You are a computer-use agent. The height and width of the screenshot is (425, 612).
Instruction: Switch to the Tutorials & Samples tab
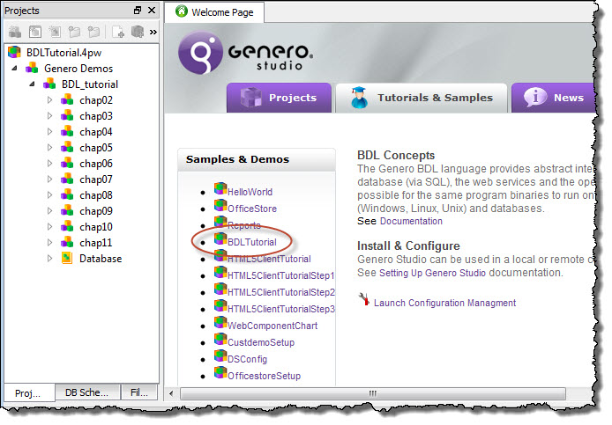point(421,98)
